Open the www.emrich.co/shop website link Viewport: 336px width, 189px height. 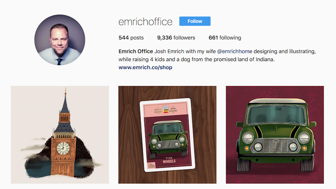pyautogui.click(x=145, y=67)
